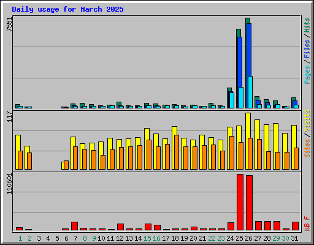The image size is (314, 245).
Task: Click the green x-axis day label "9"
Action: coord(94,238)
